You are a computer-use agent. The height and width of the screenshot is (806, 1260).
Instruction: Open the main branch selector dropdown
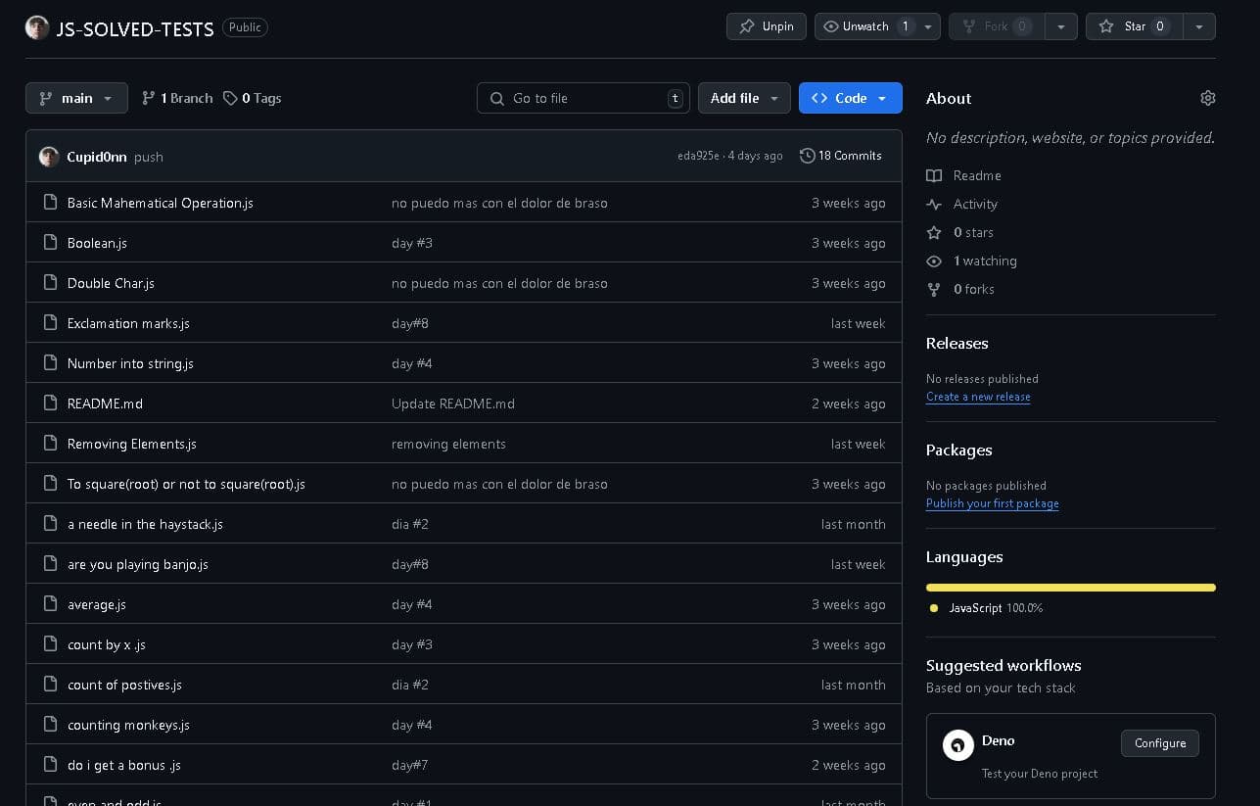click(76, 98)
